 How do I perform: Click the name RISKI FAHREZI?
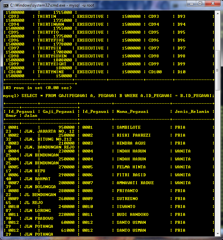(x=134, y=135)
